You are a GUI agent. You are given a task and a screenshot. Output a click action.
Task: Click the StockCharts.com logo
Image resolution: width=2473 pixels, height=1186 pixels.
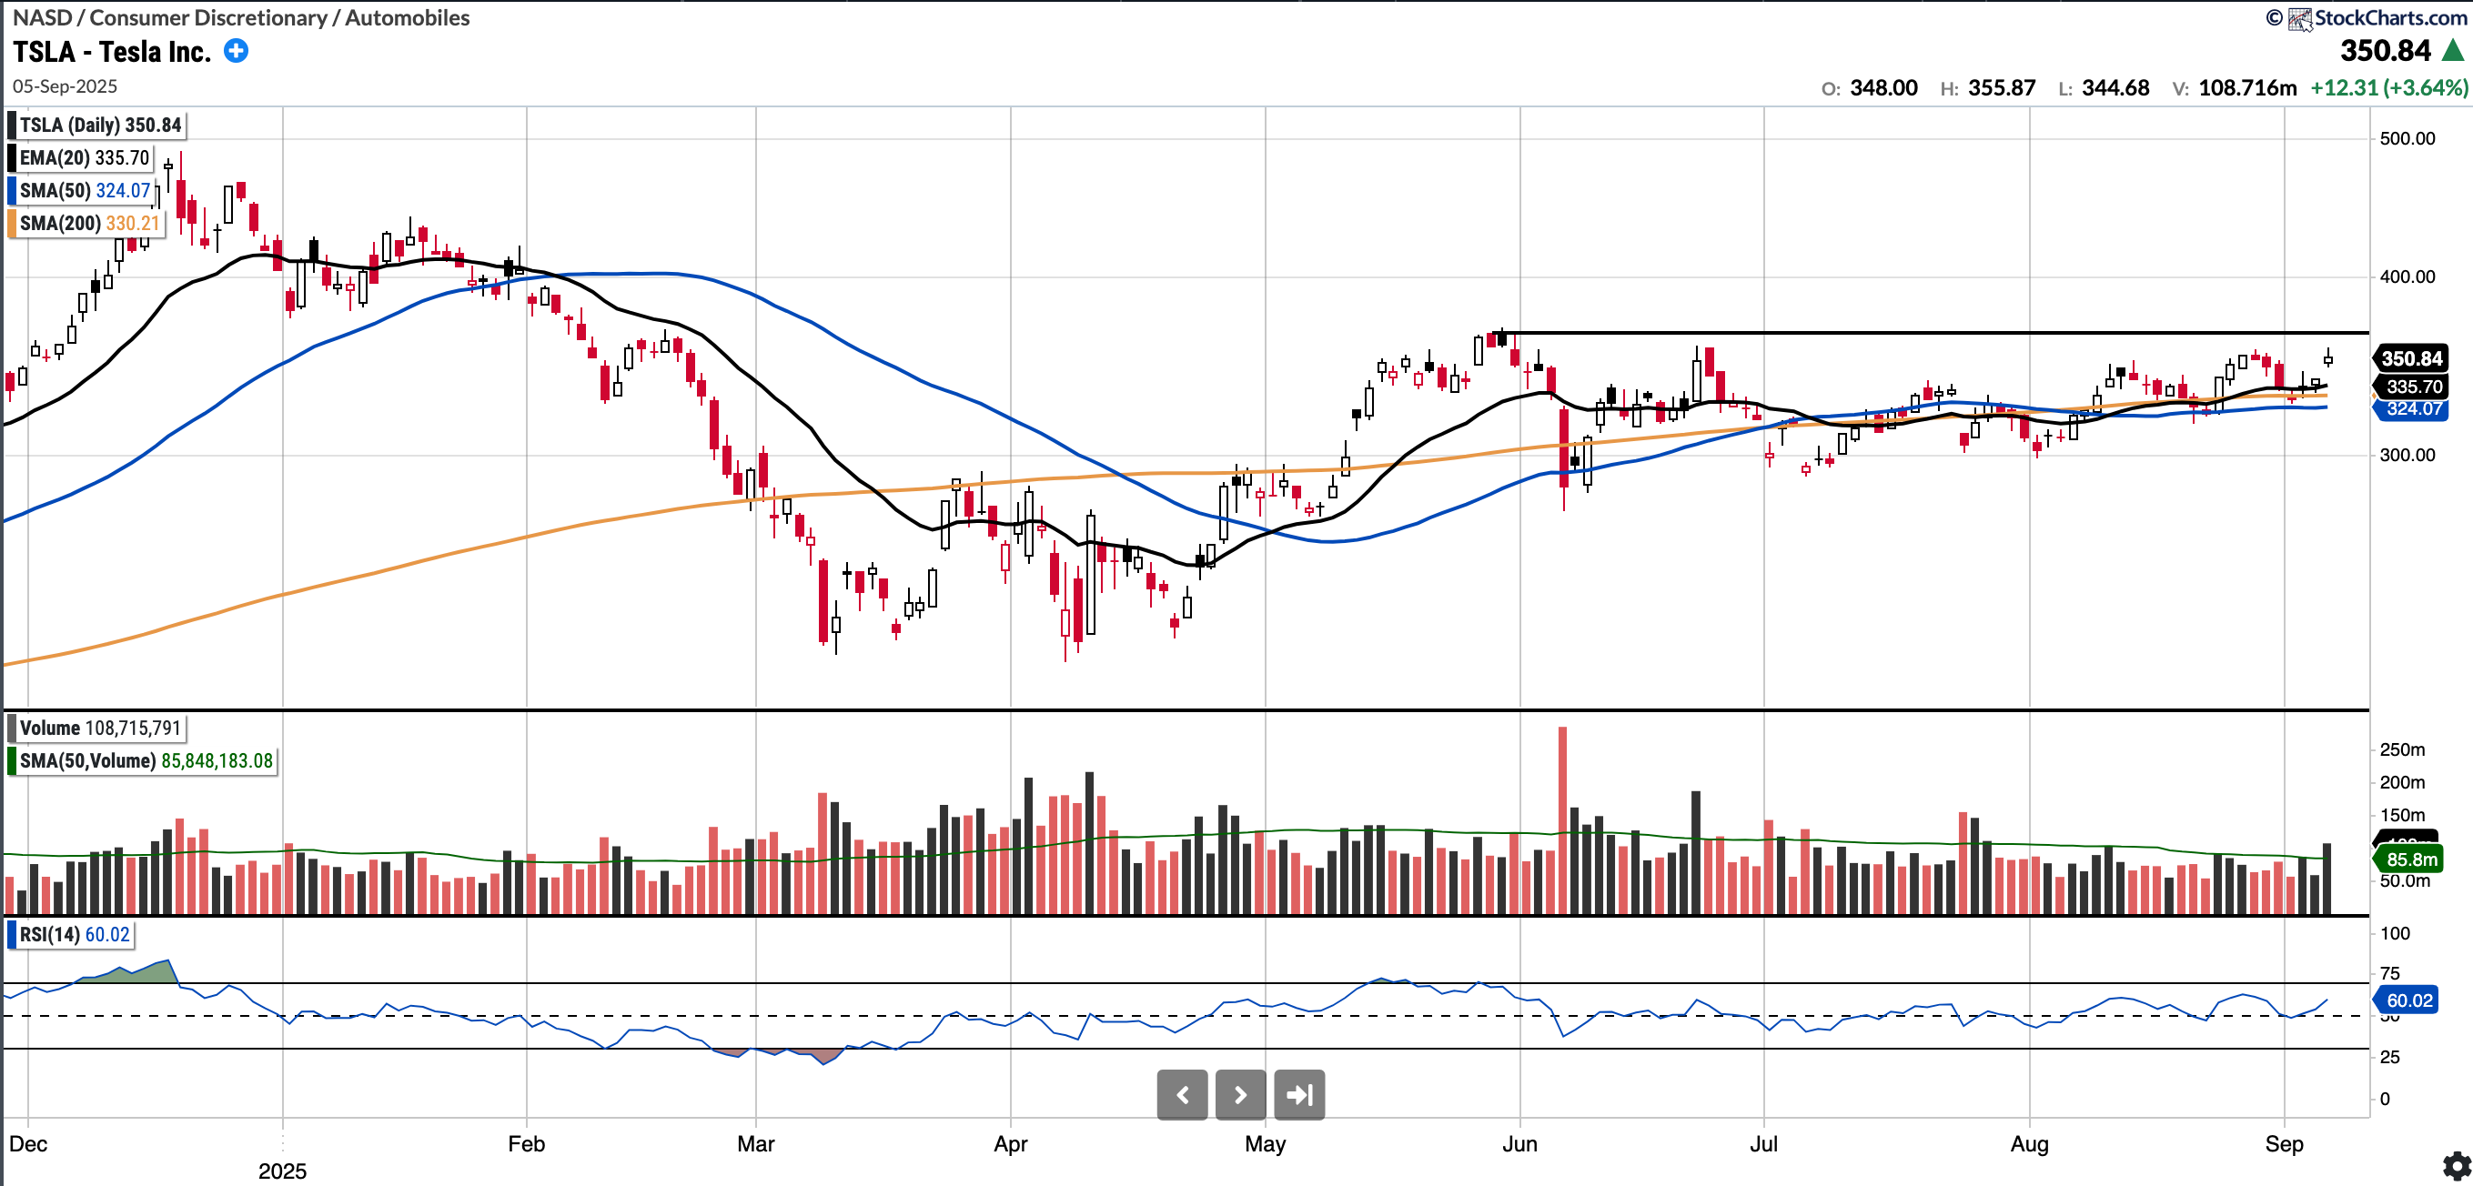2300,18
